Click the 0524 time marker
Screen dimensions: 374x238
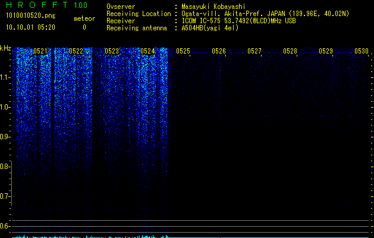click(x=147, y=51)
